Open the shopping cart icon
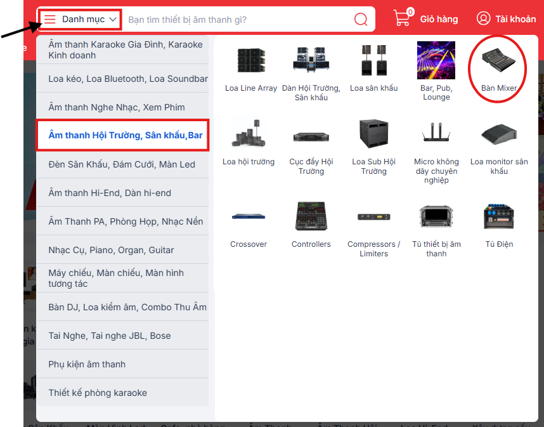This screenshot has height=427, width=544. click(402, 18)
